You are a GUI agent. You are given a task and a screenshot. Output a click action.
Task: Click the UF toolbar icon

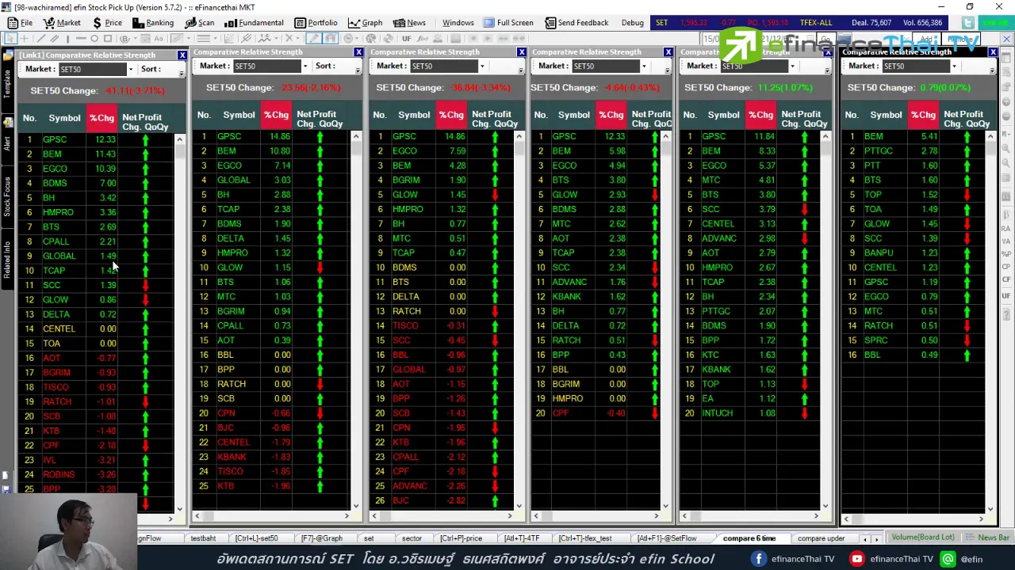(406, 38)
